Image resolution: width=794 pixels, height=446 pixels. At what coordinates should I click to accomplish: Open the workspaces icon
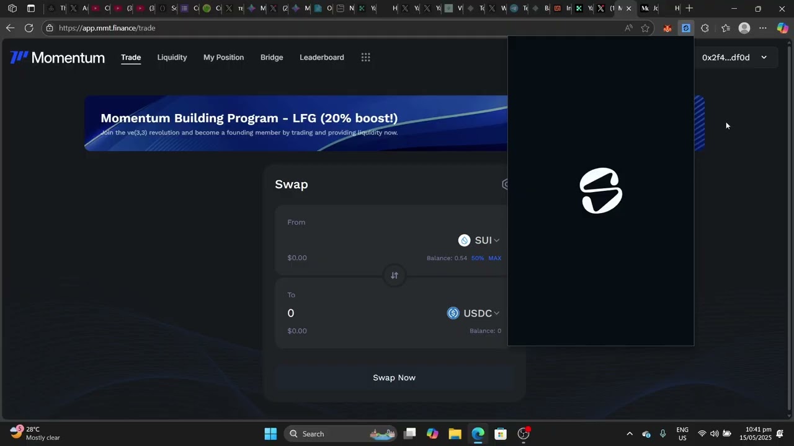(12, 9)
